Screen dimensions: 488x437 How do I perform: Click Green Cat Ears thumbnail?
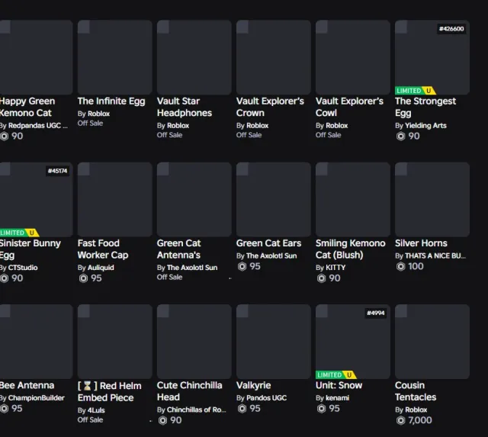coord(274,200)
